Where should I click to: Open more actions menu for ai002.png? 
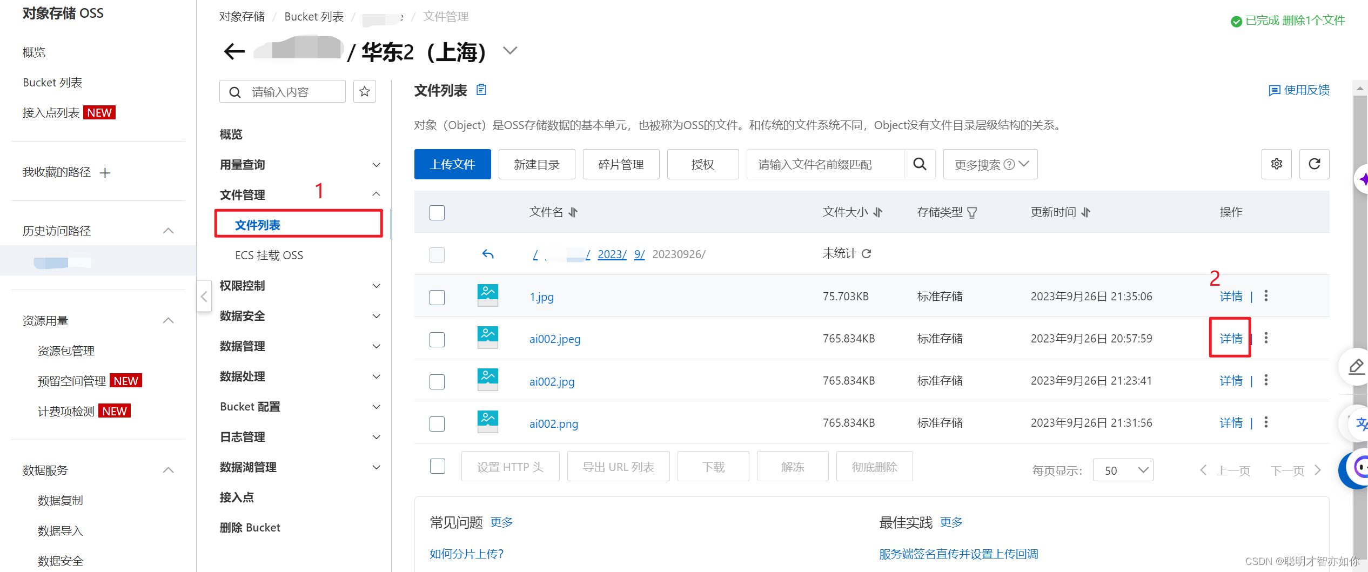pyautogui.click(x=1266, y=422)
